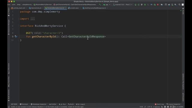
Task: Open the 4 spaces indent selector
Action: 157,107
